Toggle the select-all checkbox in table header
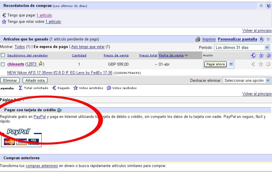This screenshot has width=272, height=176. tap(3, 55)
